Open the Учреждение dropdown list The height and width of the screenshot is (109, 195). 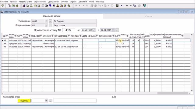[46, 21]
